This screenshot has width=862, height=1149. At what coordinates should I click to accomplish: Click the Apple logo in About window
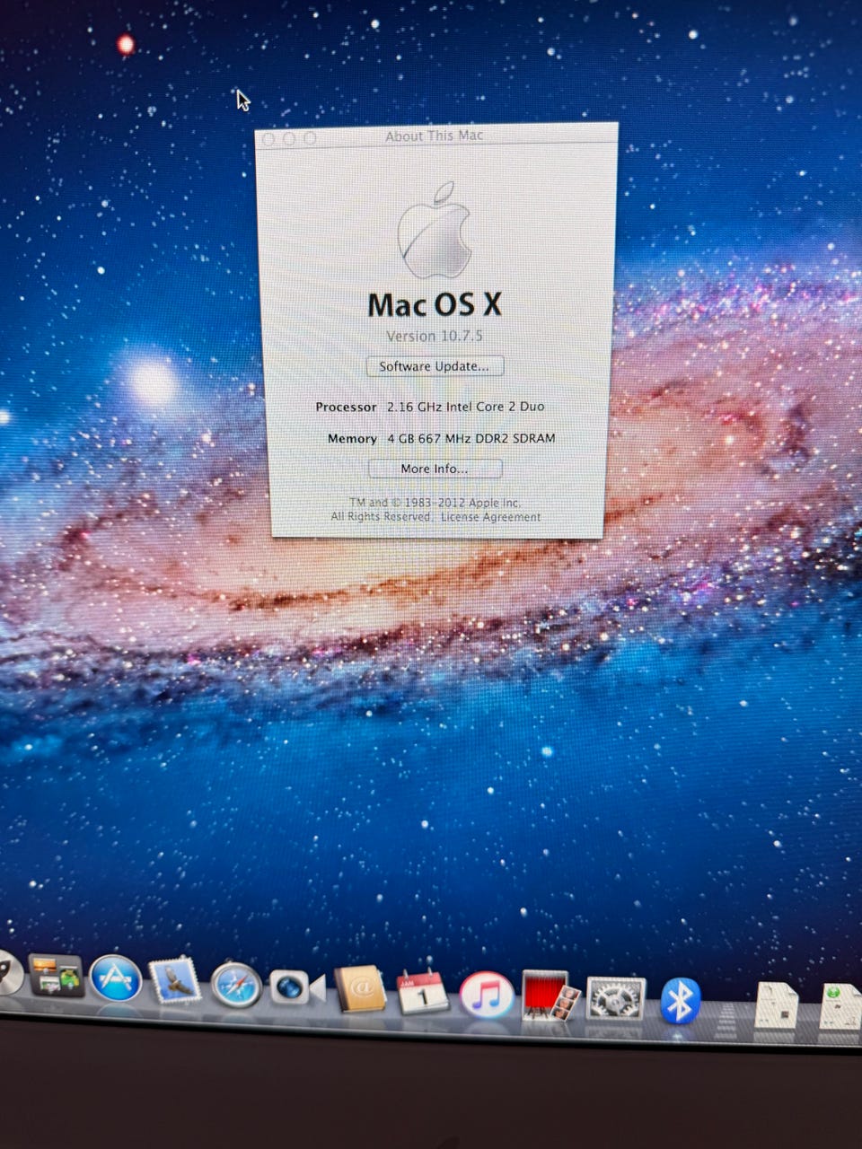pos(435,230)
